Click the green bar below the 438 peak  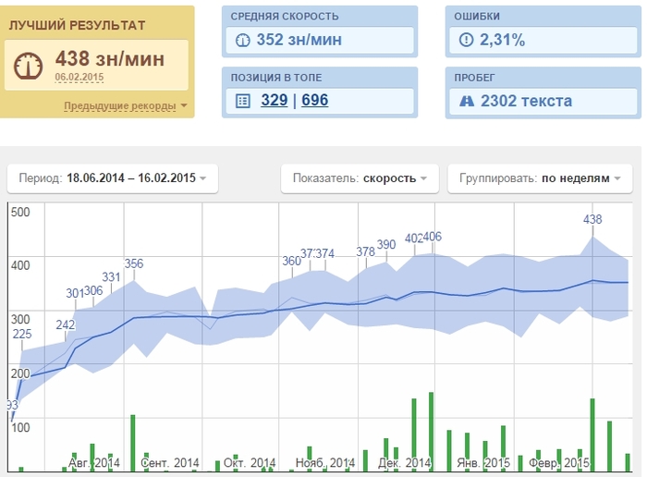click(592, 435)
